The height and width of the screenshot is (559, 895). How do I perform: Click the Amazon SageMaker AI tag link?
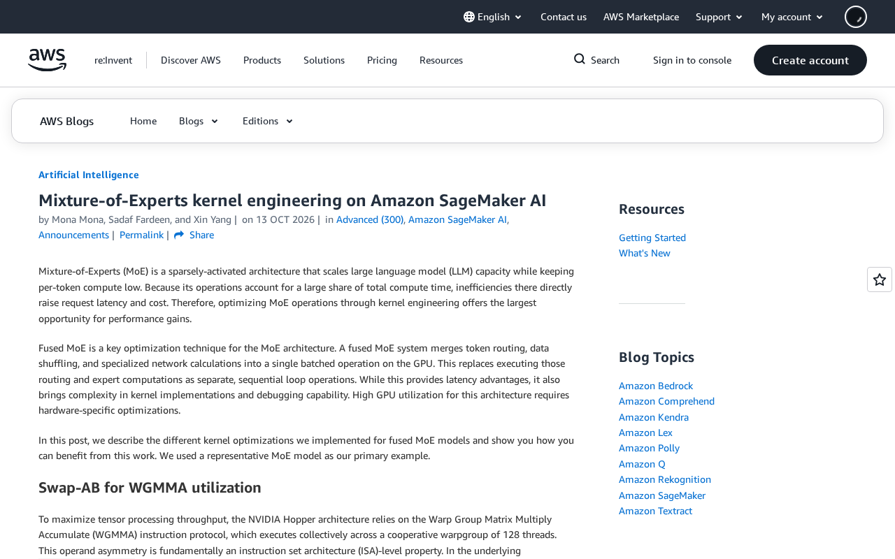457,219
